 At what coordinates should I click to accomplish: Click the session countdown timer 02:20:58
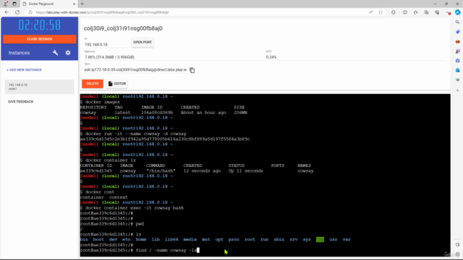40,25
